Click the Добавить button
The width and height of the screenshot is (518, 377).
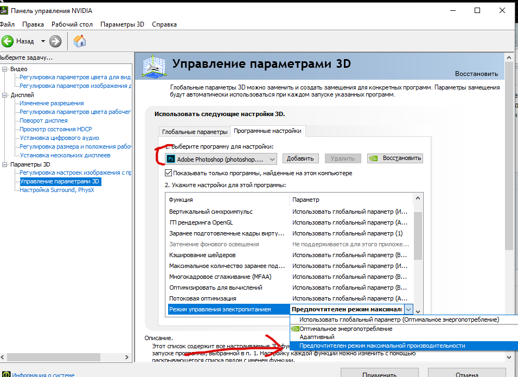click(300, 158)
